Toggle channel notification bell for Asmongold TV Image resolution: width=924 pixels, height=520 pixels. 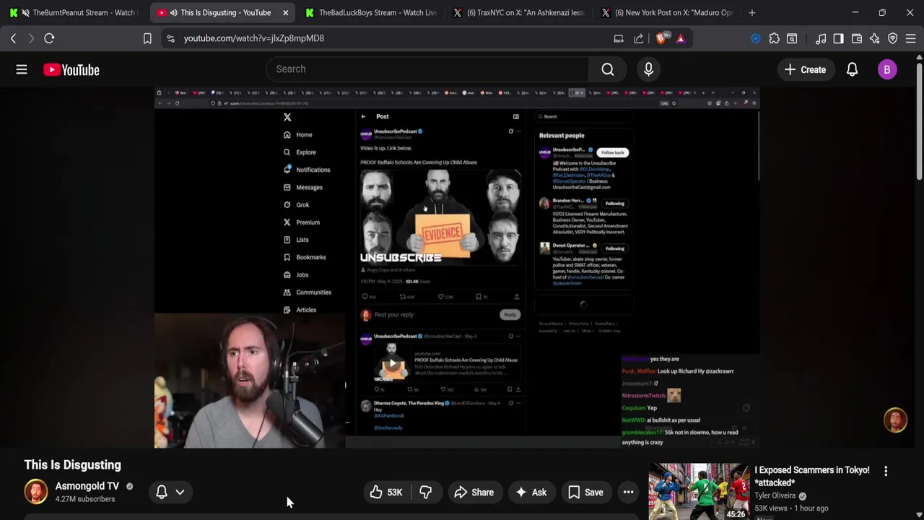(x=162, y=492)
